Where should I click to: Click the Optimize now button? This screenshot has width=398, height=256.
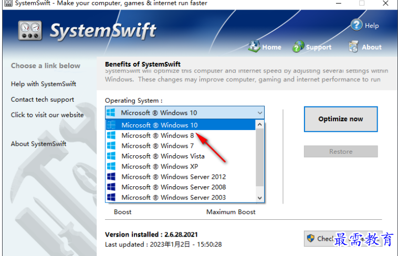(341, 119)
